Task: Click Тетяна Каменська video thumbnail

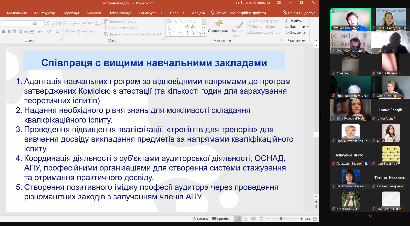Action: [x=351, y=19]
